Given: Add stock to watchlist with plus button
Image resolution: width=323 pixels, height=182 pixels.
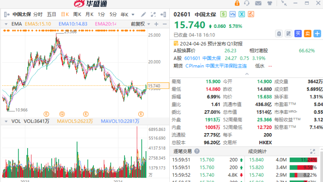Looking at the screenshot, I should [x=317, y=33].
